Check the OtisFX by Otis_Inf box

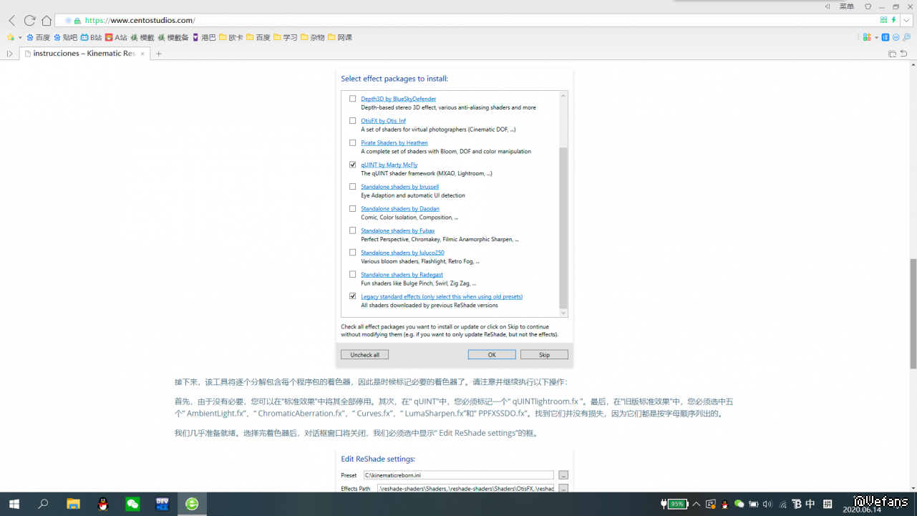coord(352,121)
